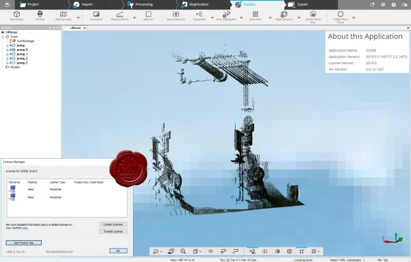The width and height of the screenshot is (411, 262).
Task: Select the Models folder in tree
Action: (x=15, y=67)
